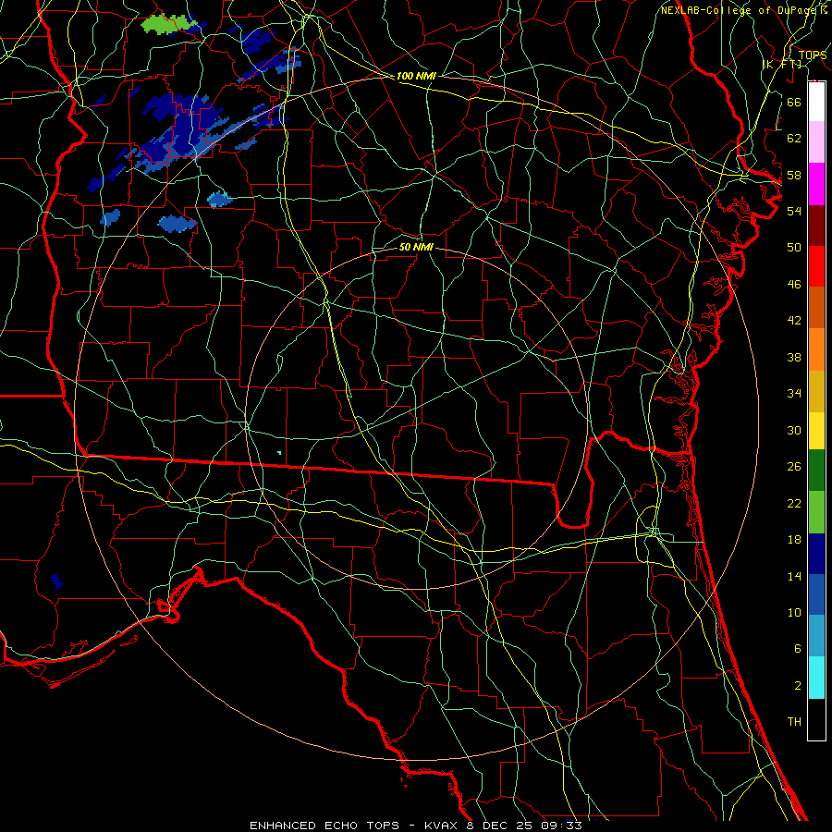
Task: Click the '10' legend value
Action: point(794,613)
